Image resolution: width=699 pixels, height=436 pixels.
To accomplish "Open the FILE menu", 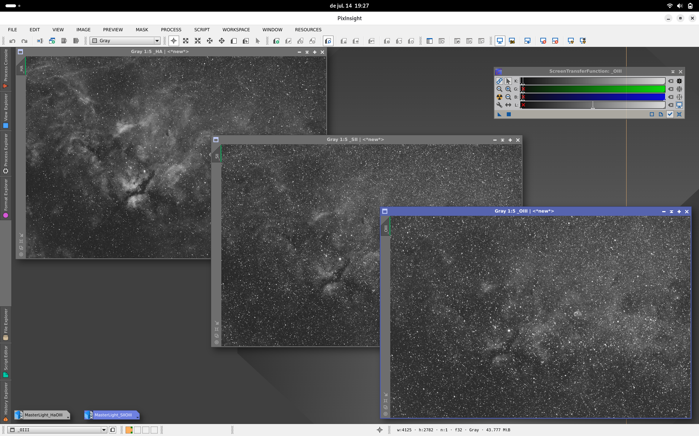I will point(12,30).
